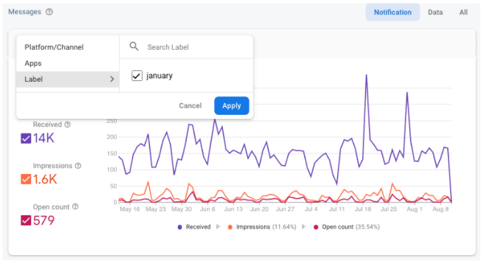Apply the selected label filter
Viewport: 483px width, 263px height.
tap(232, 106)
